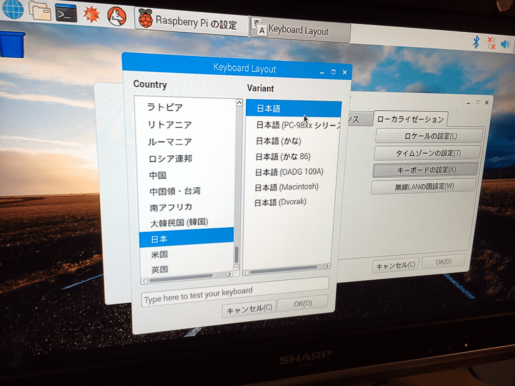Open the Mathematica red spiky icon

pyautogui.click(x=91, y=14)
